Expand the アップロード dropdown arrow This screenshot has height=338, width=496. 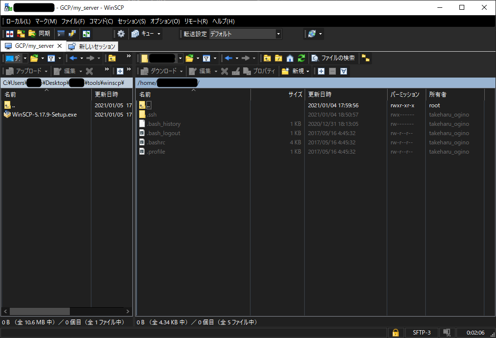tap(46, 71)
